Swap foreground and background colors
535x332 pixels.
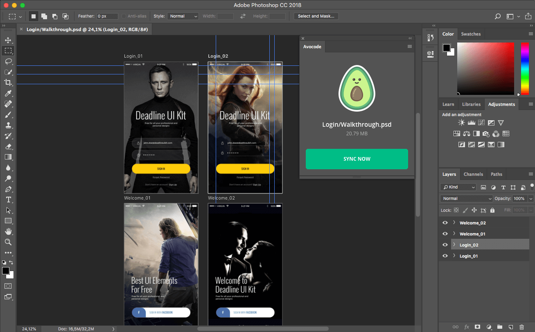(x=11, y=262)
